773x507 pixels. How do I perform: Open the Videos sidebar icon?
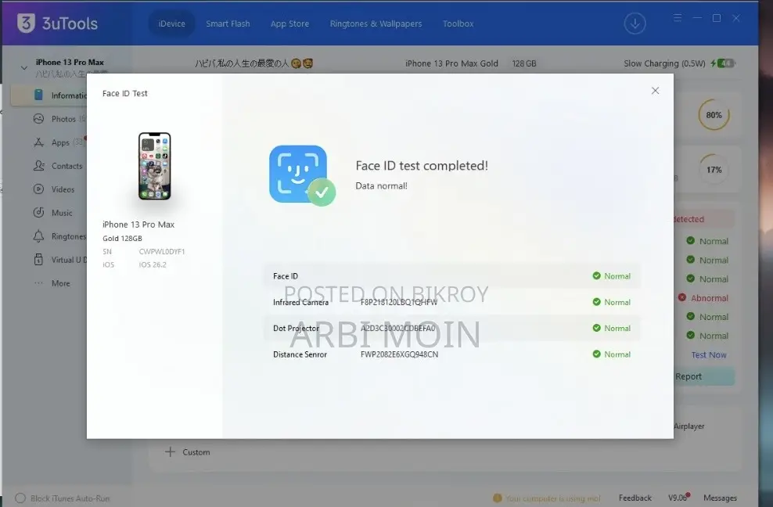coord(38,189)
